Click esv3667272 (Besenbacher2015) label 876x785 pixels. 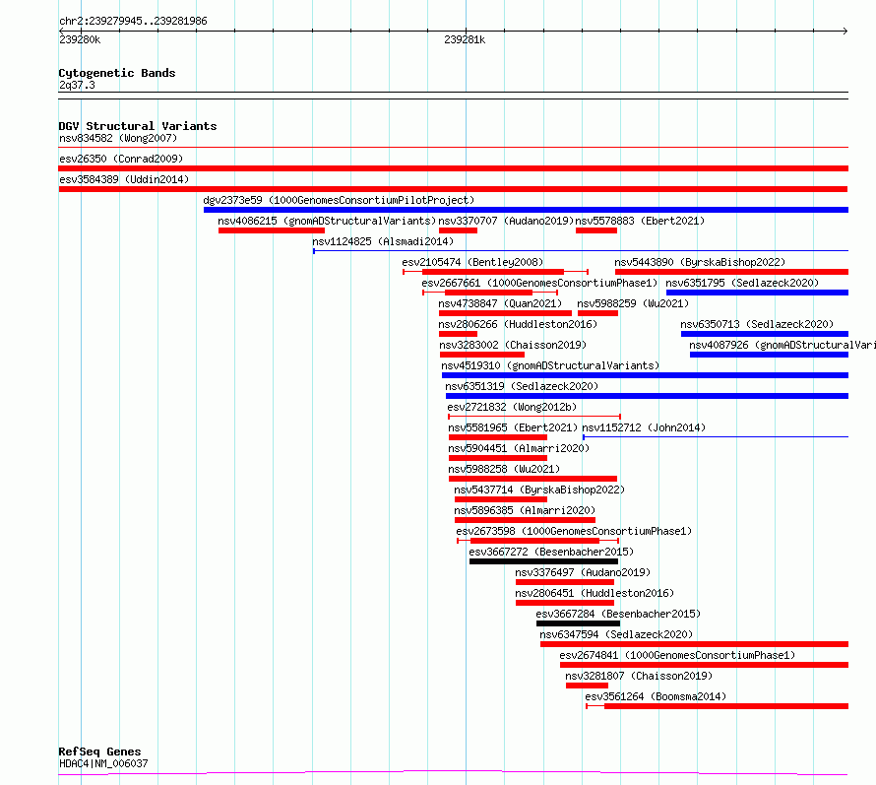tap(551, 552)
